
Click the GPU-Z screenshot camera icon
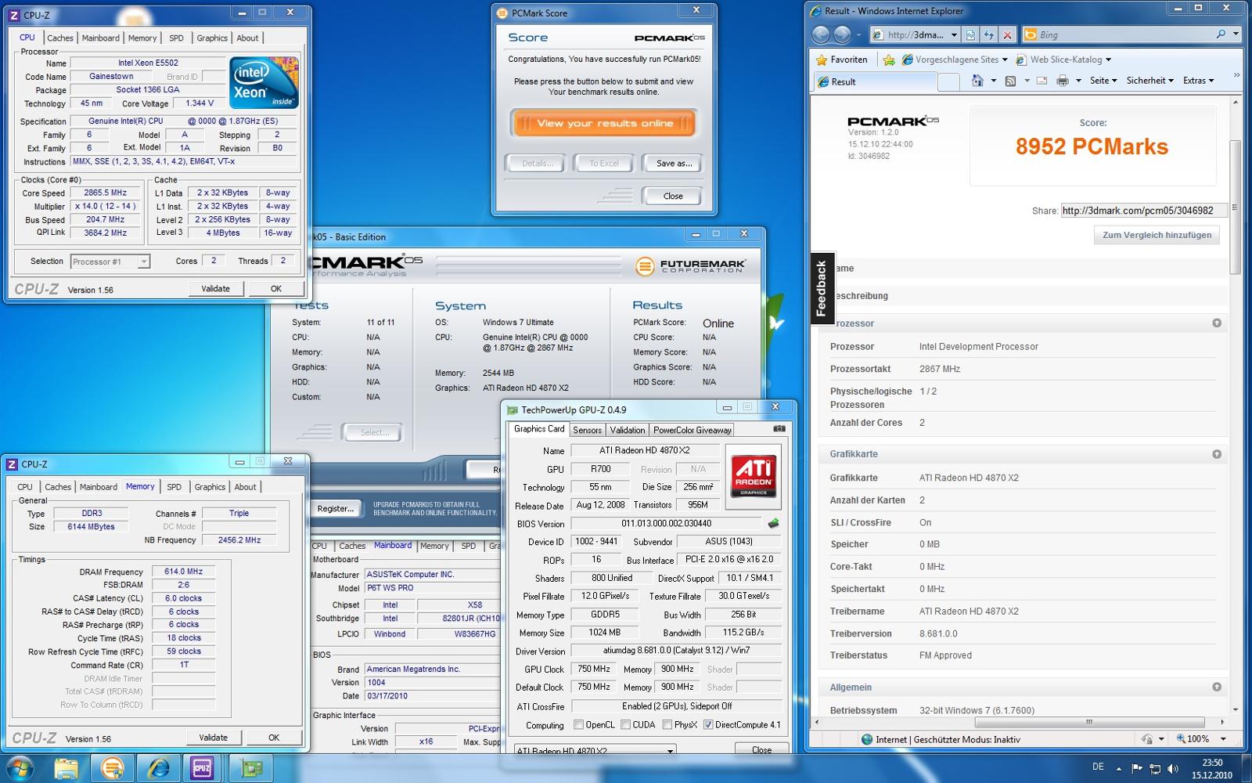pos(779,429)
